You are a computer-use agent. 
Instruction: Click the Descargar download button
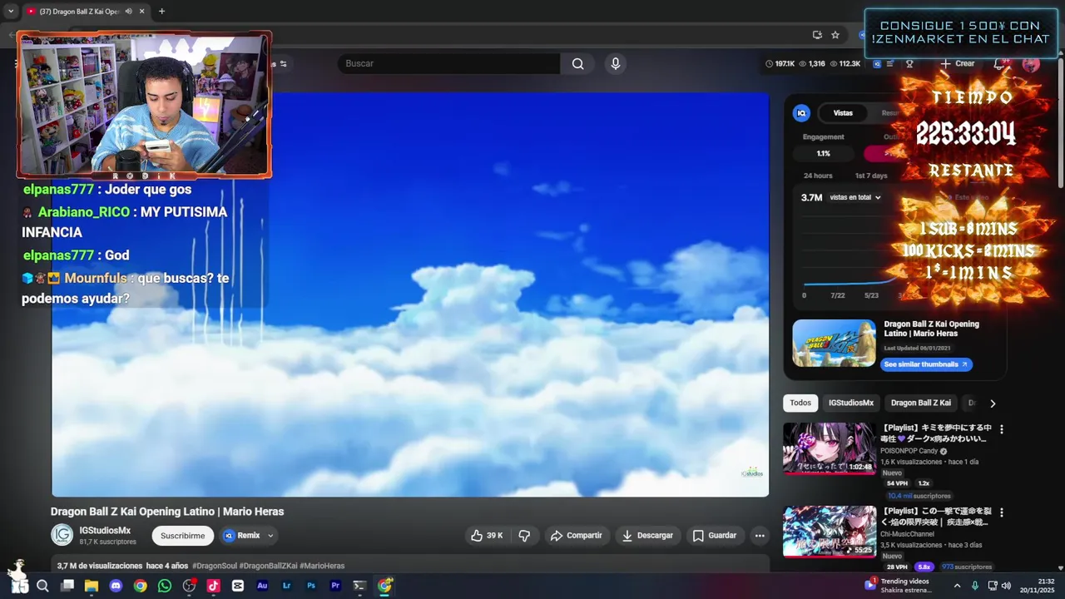(x=647, y=536)
